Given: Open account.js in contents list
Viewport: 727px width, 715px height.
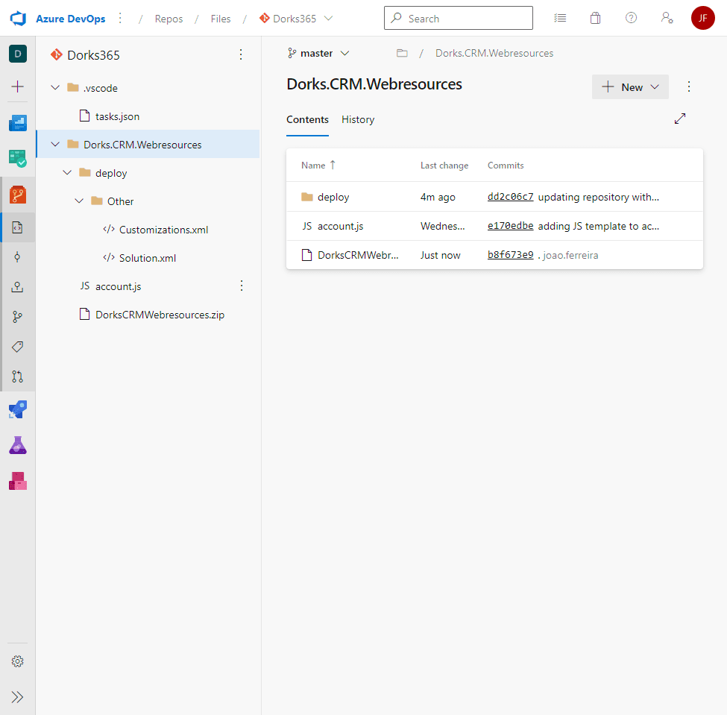Looking at the screenshot, I should click(340, 226).
